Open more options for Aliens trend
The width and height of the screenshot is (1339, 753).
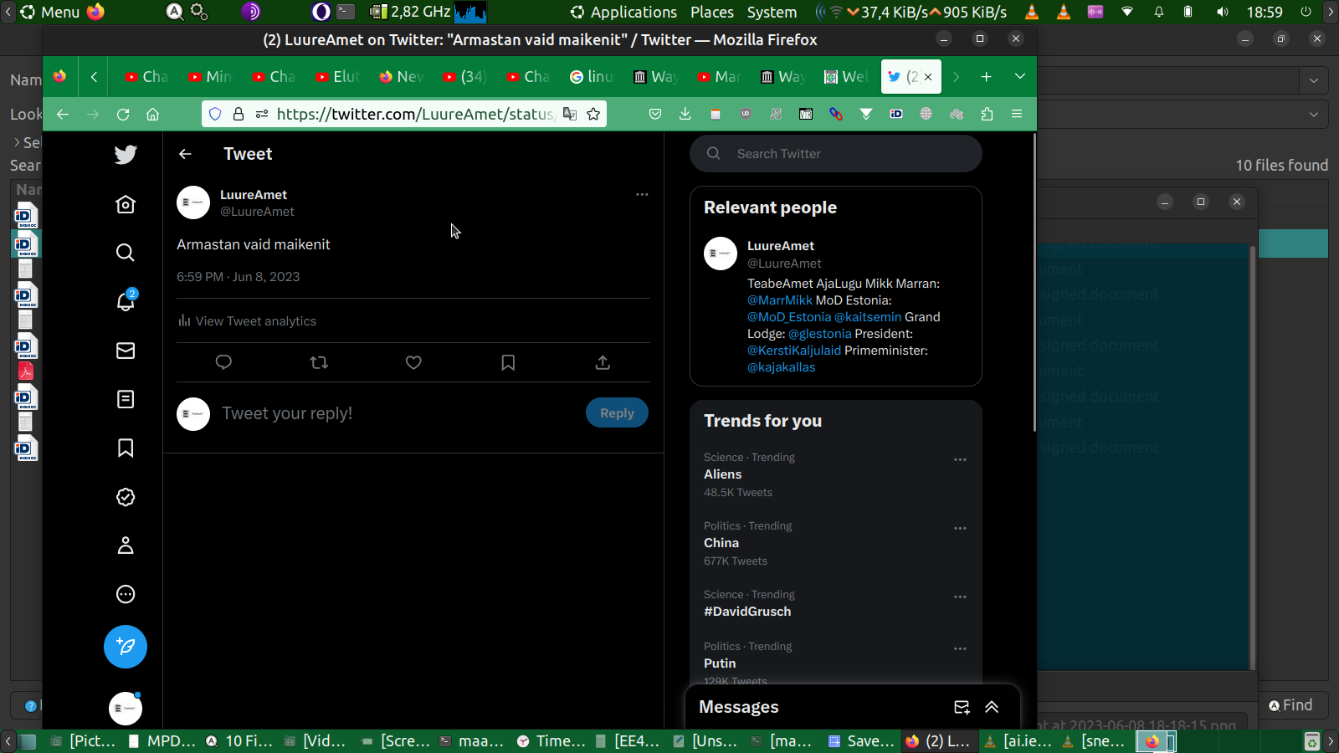coord(960,459)
